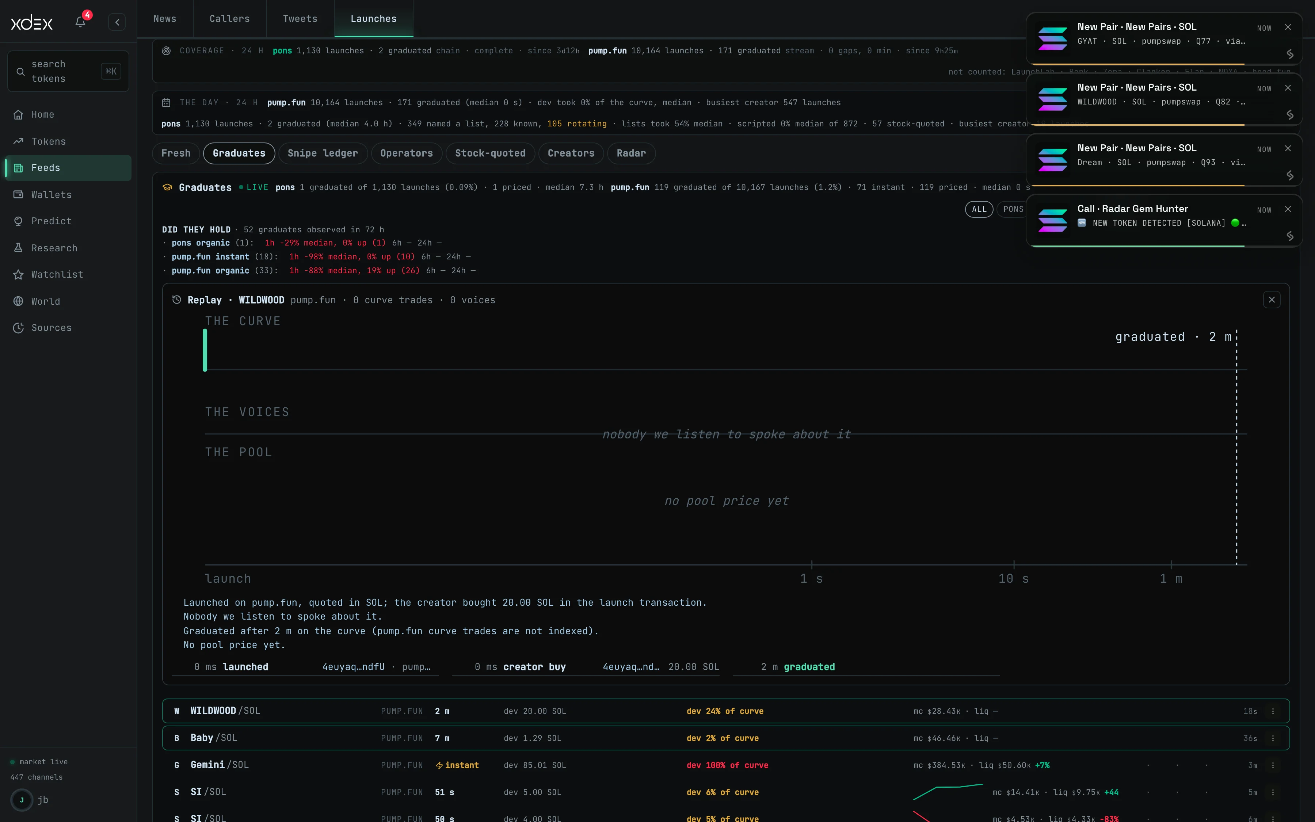Switch to the News tab
This screenshot has width=1315, height=822.
(165, 19)
